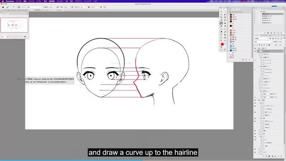Open the layer filter type dropdown

262,38
